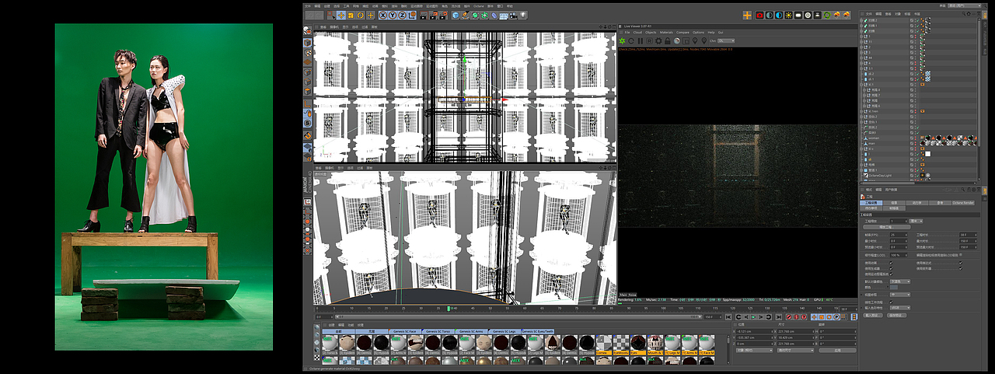The image size is (995, 374).
Task: Click the Render View clapperboard icon
Action: point(424,15)
